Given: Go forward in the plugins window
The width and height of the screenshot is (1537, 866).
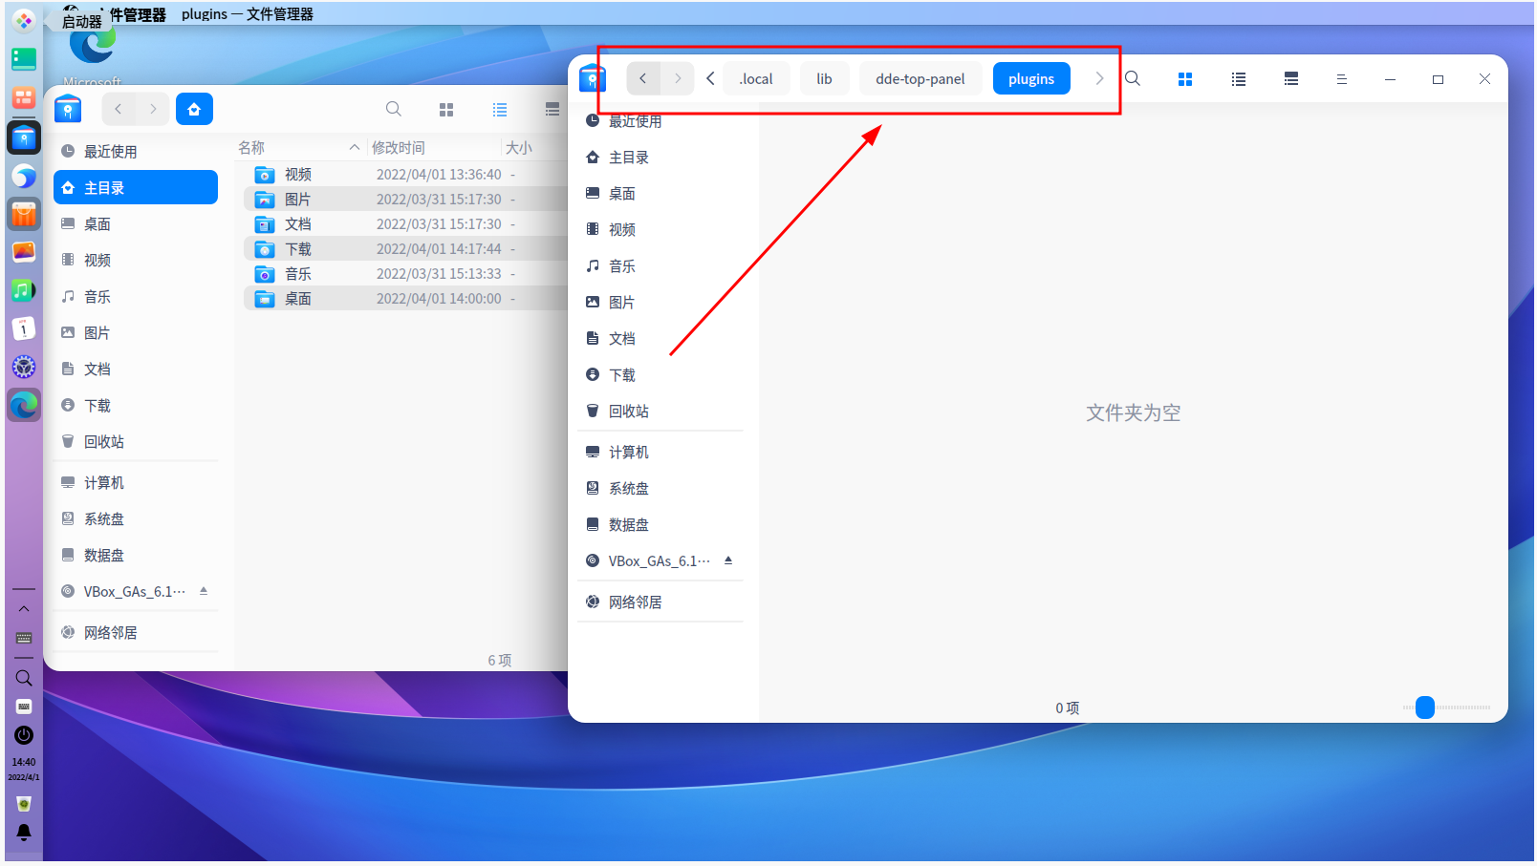Looking at the screenshot, I should (678, 78).
